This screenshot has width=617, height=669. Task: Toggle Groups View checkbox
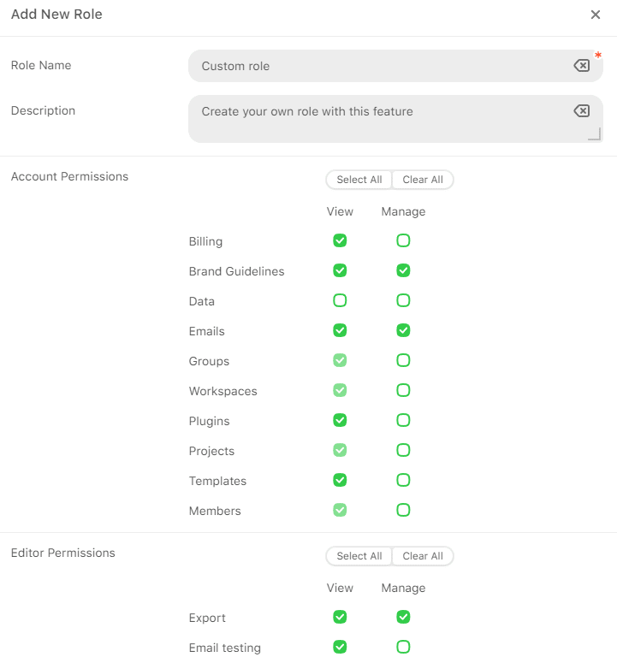(340, 360)
